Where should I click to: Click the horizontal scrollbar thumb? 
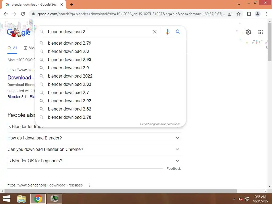click(x=121, y=191)
